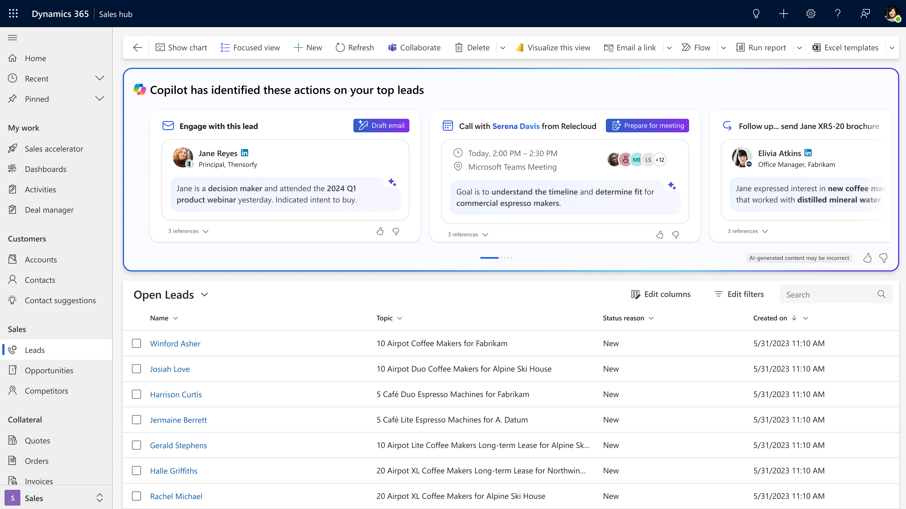The image size is (906, 509).
Task: Tick the Halle Griffiths row checkbox
Action: pyautogui.click(x=136, y=470)
